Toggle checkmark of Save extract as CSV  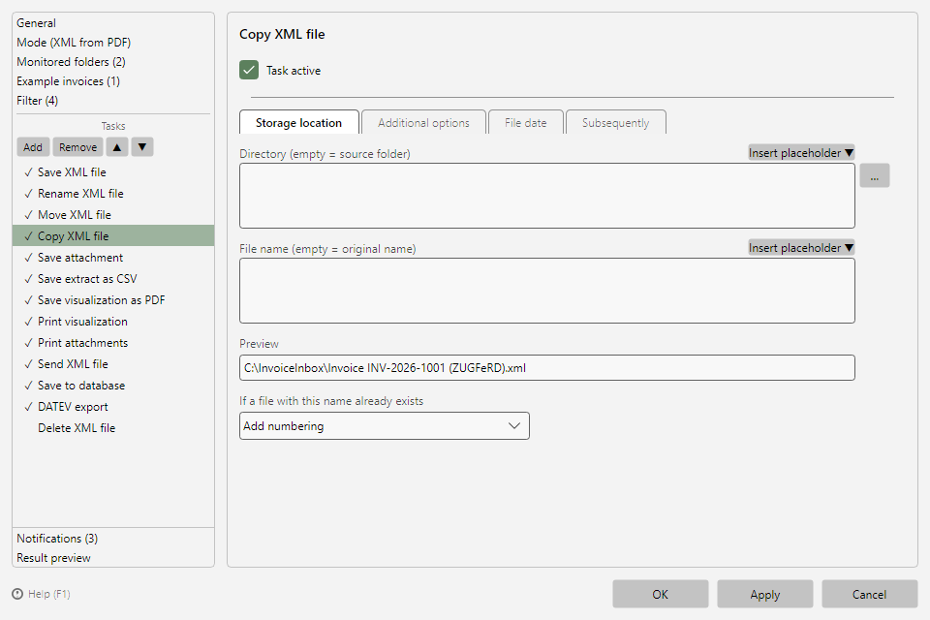click(x=28, y=279)
